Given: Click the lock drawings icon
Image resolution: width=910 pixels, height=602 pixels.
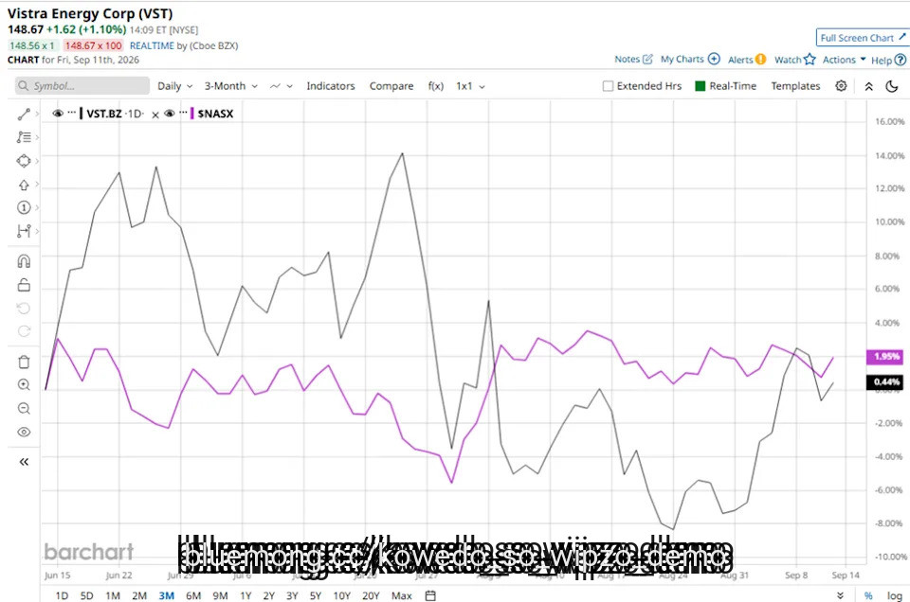Looking at the screenshot, I should pyautogui.click(x=24, y=285).
